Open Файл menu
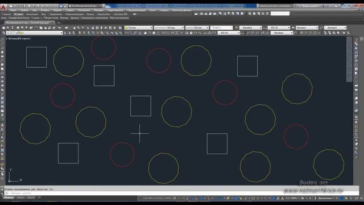Viewport: 364px width, 205px height. click(13, 10)
